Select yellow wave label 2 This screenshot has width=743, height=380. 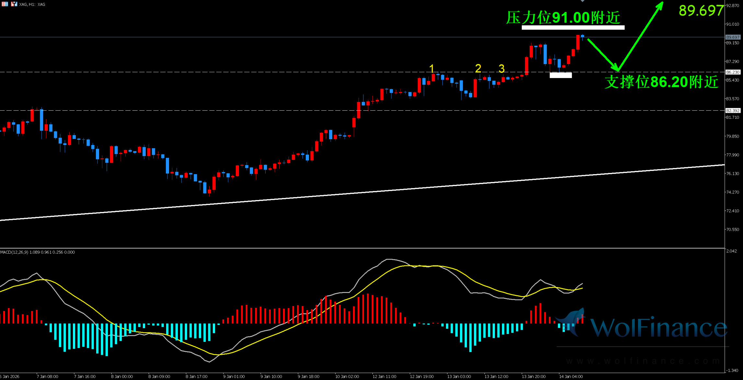[x=478, y=68]
